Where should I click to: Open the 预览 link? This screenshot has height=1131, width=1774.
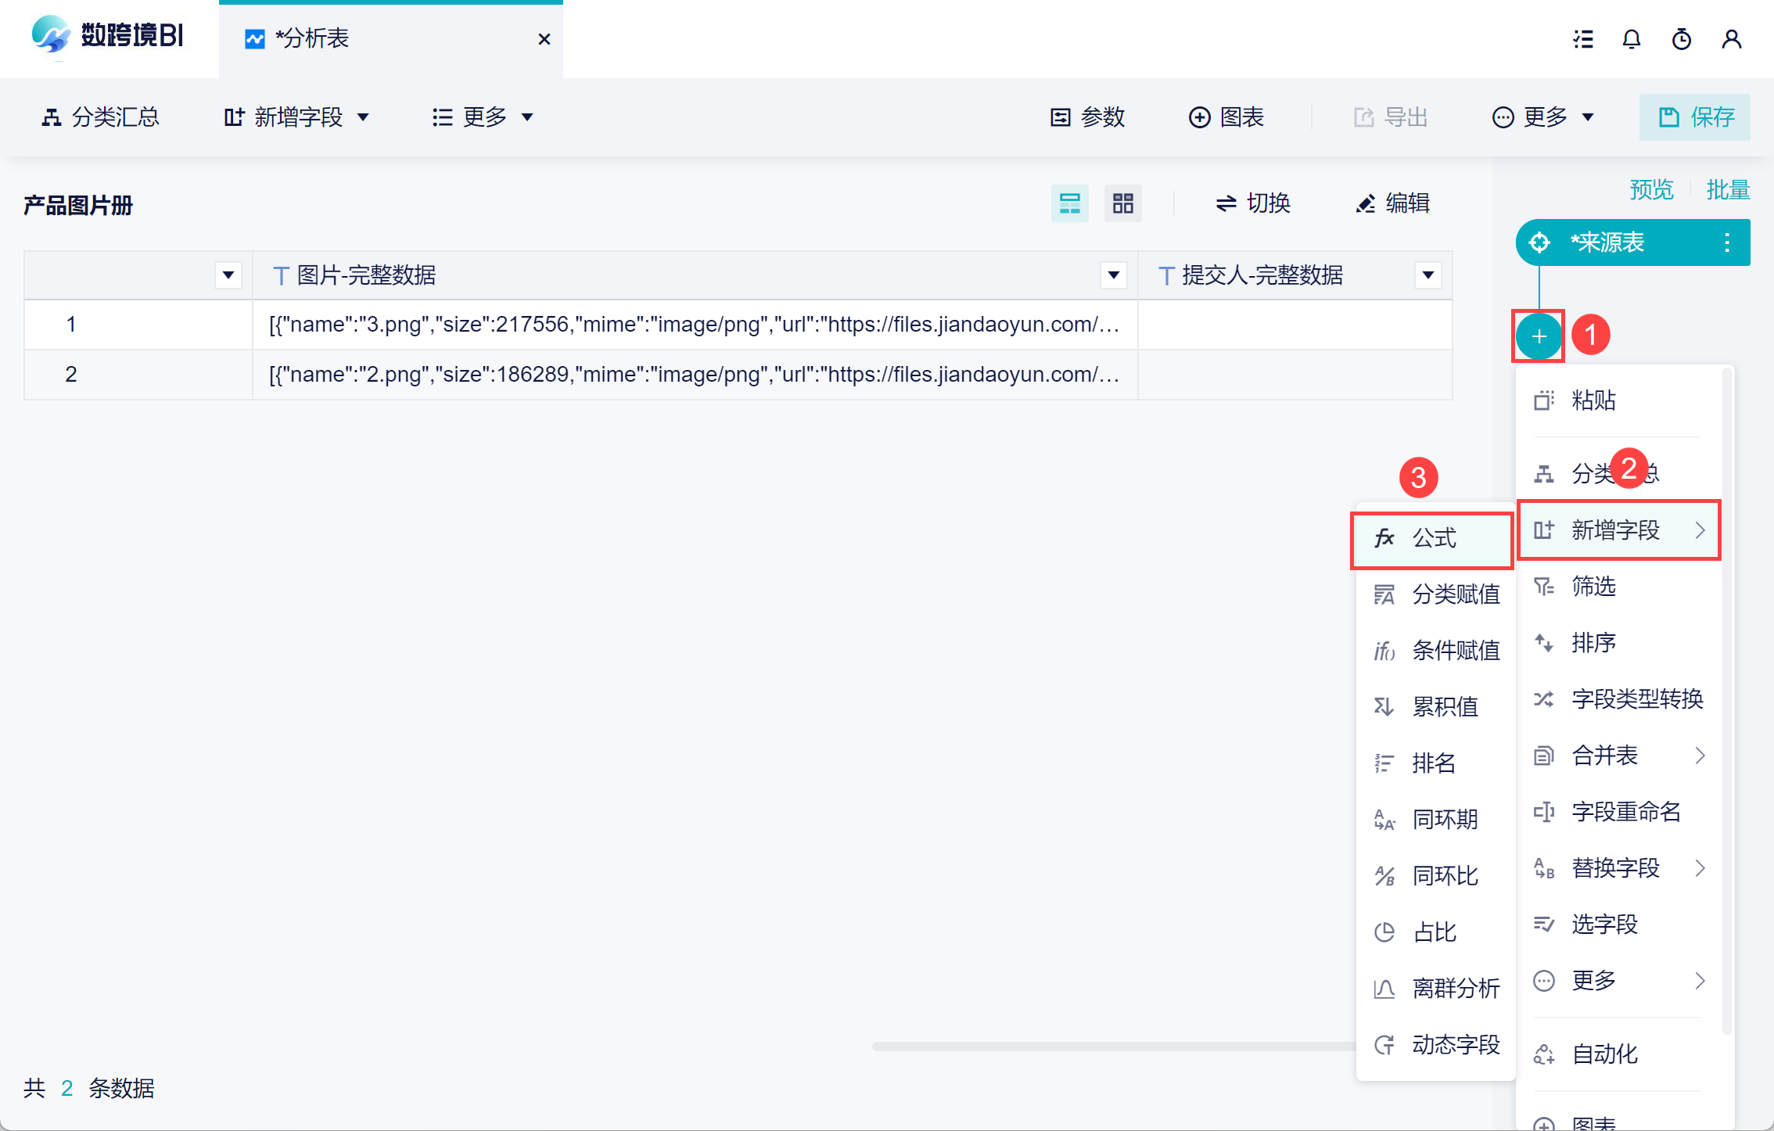pyautogui.click(x=1651, y=190)
